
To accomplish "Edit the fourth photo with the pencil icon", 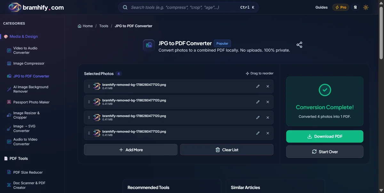I will (258, 133).
